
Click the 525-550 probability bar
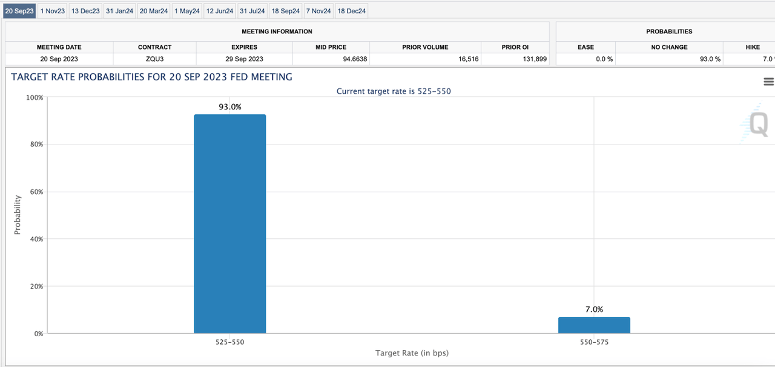point(229,224)
